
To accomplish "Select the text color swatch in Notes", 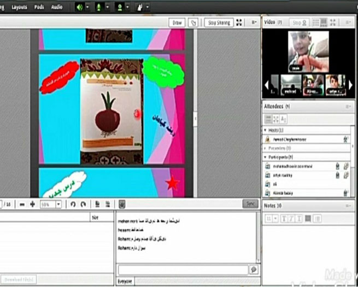I will (308, 219).
